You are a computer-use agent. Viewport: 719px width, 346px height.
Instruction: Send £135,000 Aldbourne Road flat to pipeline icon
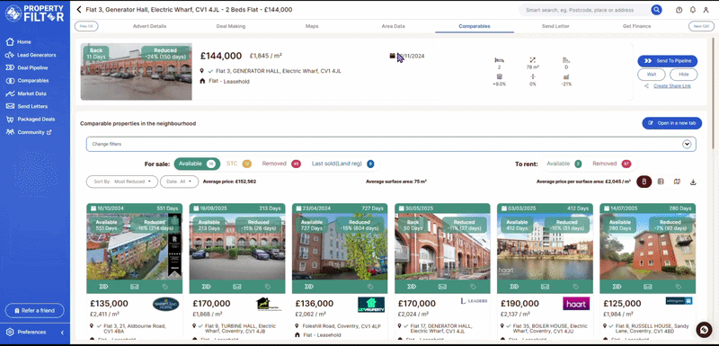[103, 287]
